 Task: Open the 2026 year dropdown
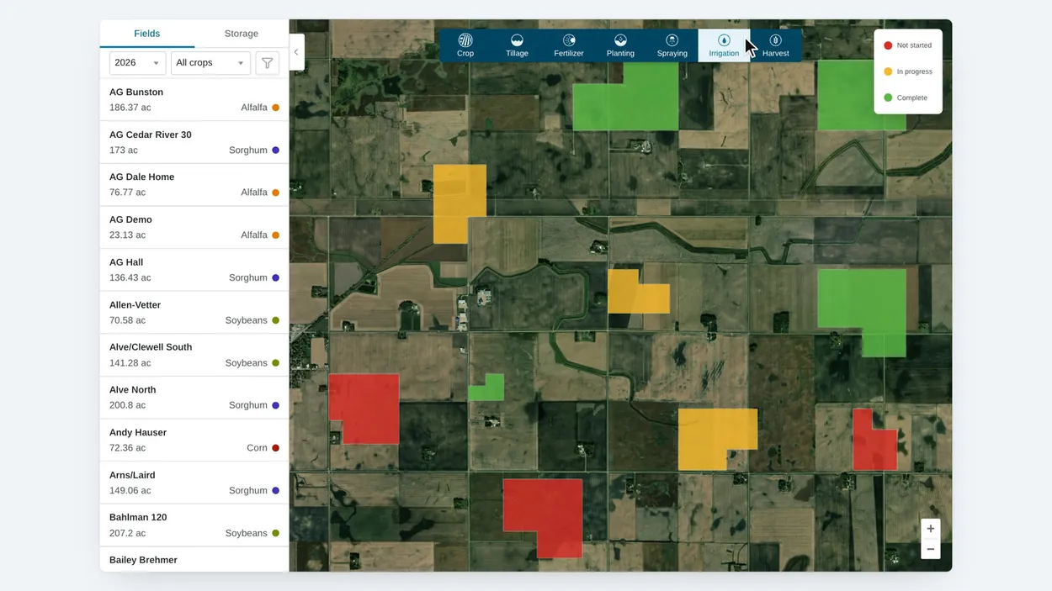pyautogui.click(x=137, y=63)
